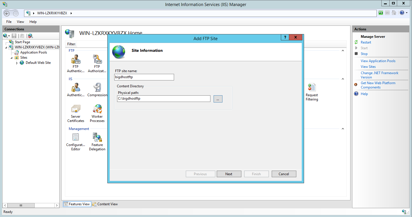The height and width of the screenshot is (217, 412).
Task: Click the browse (...) button for physical path
Action: pyautogui.click(x=218, y=99)
